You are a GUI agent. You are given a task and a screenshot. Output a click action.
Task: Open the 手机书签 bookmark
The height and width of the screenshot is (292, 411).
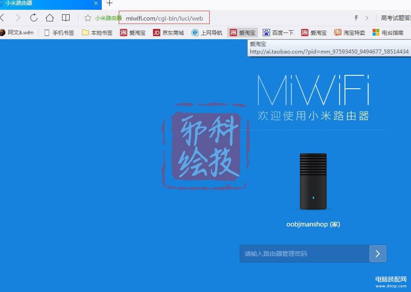pyautogui.click(x=59, y=33)
